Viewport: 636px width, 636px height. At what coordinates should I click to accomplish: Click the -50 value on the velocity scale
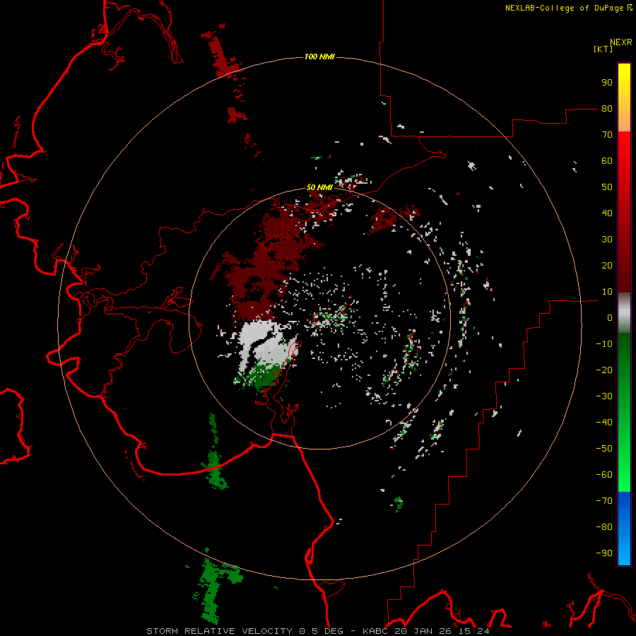[604, 449]
